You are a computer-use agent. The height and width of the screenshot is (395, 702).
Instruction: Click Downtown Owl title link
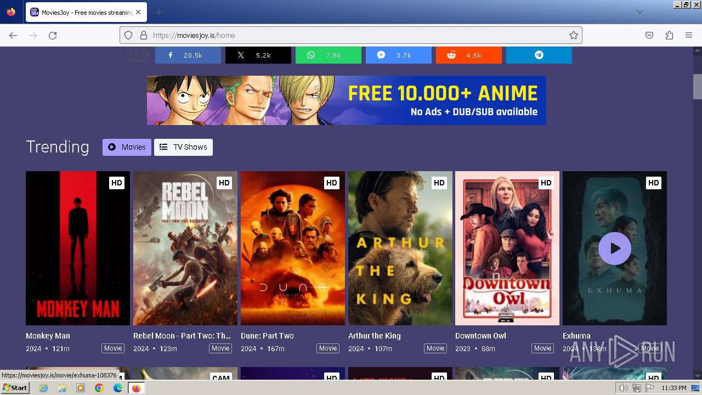[x=480, y=336]
